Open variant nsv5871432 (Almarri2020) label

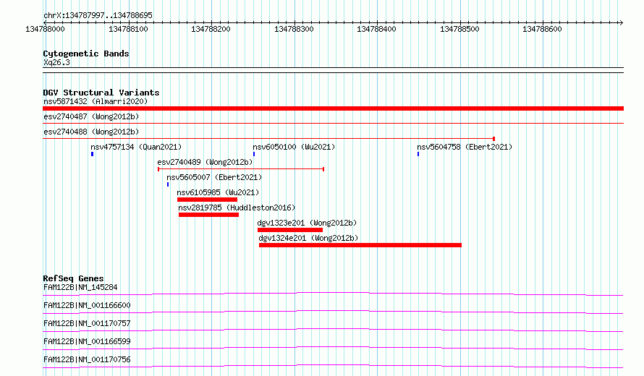96,101
